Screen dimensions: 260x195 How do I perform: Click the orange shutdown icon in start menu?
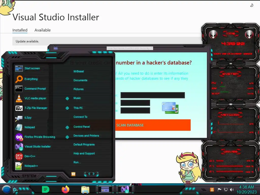(73, 174)
